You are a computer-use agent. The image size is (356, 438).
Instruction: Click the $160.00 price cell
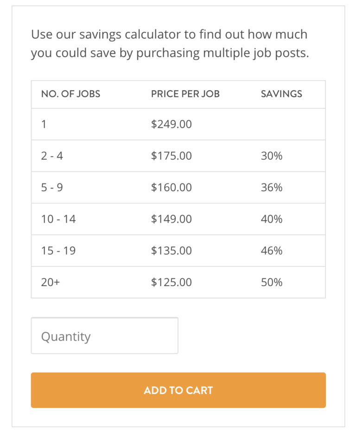pos(171,188)
